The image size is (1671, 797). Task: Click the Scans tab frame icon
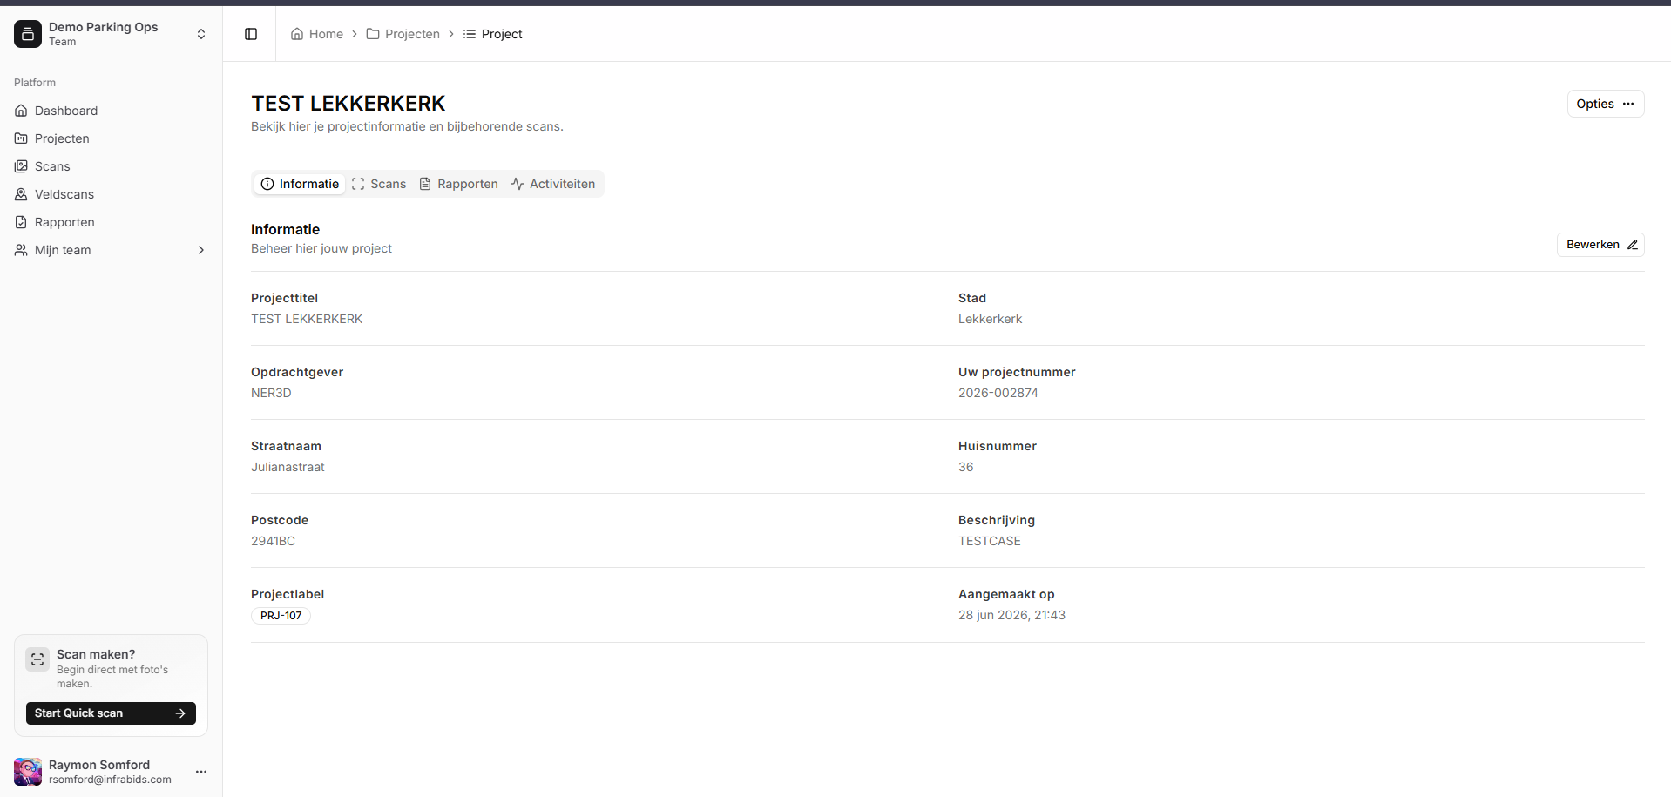point(358,184)
